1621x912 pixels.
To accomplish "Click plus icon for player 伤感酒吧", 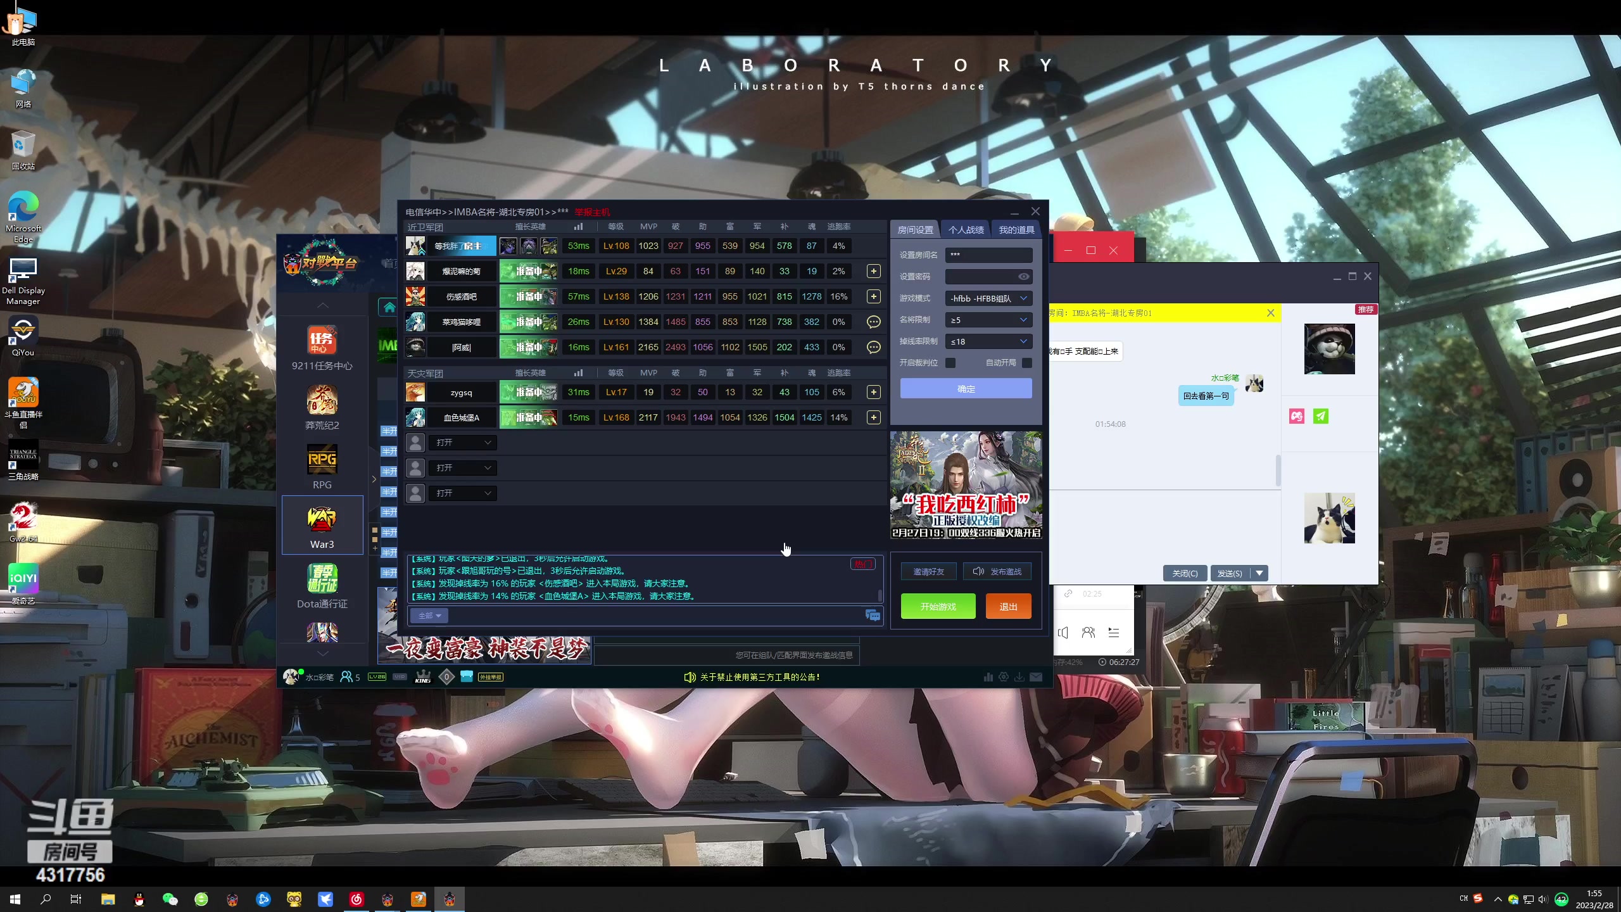I will tap(873, 296).
